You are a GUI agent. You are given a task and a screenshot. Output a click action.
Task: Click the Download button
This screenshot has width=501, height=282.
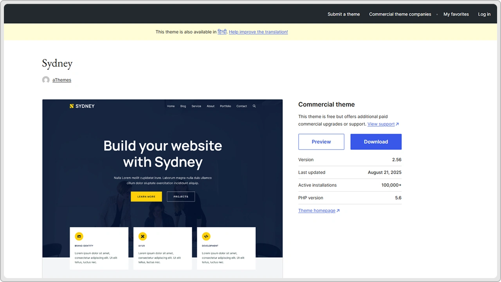coord(376,142)
